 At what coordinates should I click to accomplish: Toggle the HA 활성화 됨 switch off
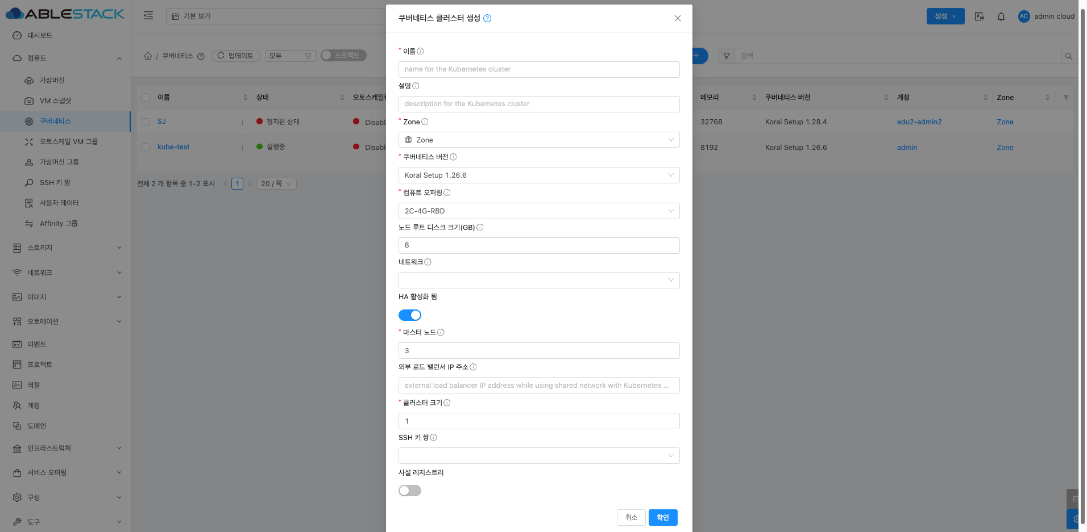[410, 315]
